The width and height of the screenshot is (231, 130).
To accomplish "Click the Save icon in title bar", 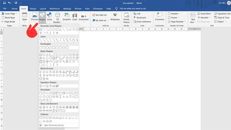I will pos(4,3).
